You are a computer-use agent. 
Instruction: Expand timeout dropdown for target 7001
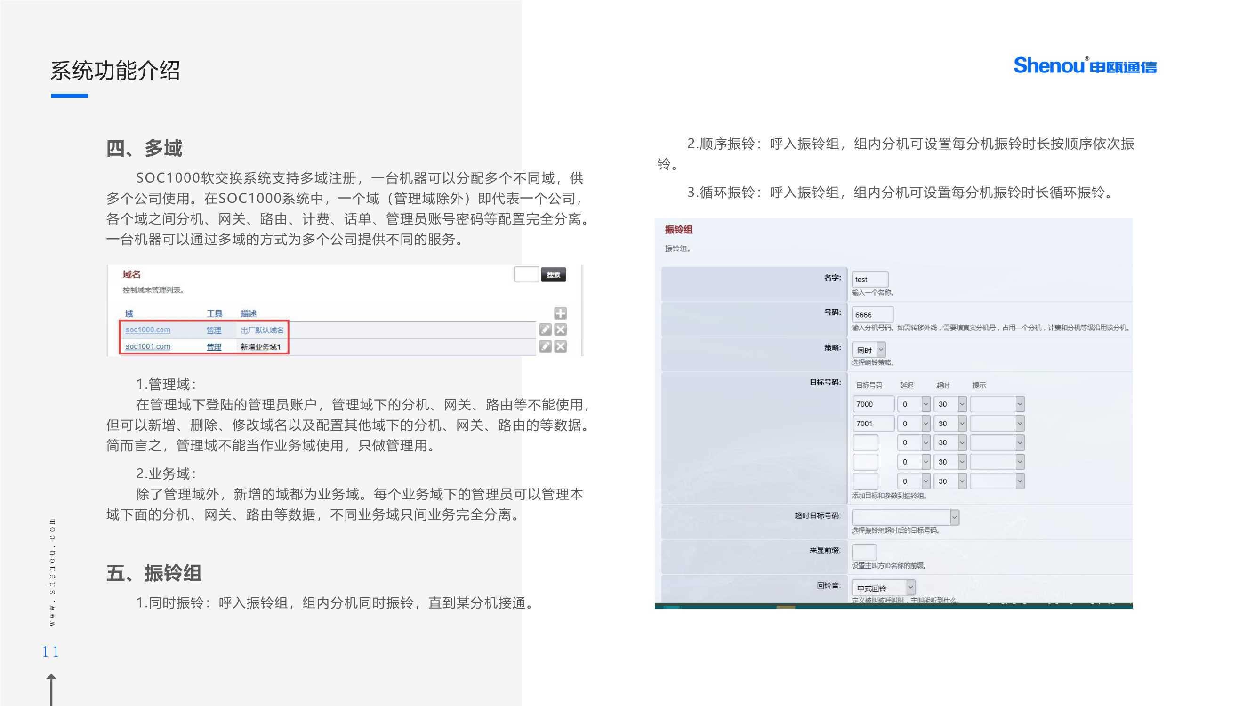click(x=950, y=424)
